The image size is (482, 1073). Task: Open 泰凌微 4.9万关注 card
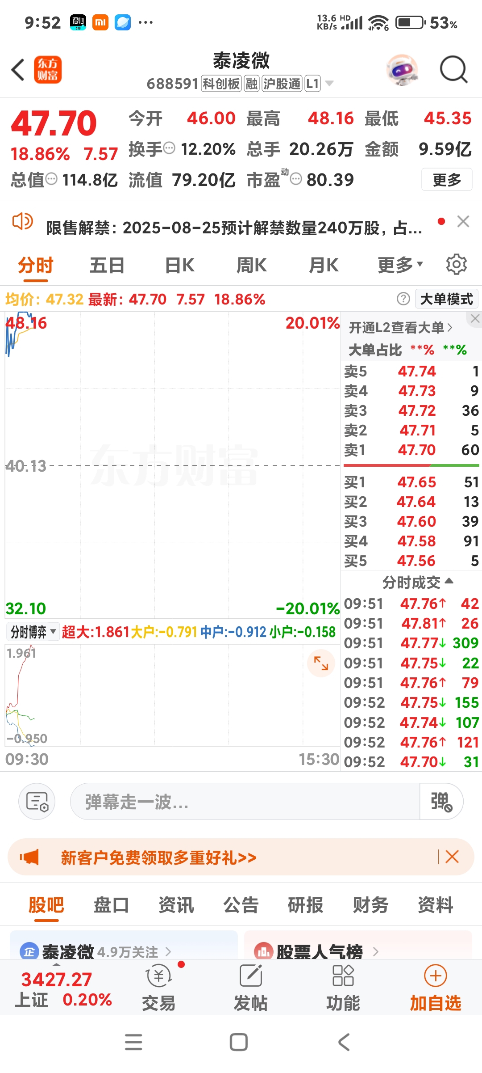(x=124, y=945)
